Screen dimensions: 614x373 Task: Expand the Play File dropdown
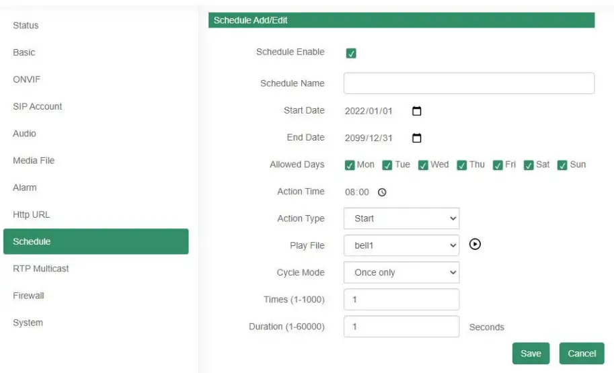click(x=401, y=245)
